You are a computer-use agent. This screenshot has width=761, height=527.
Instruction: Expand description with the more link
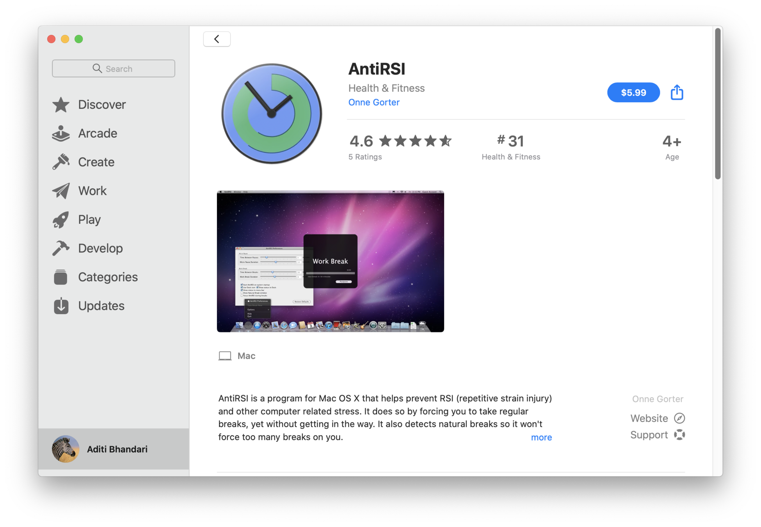point(541,437)
